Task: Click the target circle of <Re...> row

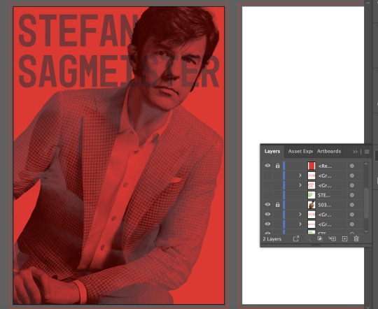Action: [x=352, y=166]
